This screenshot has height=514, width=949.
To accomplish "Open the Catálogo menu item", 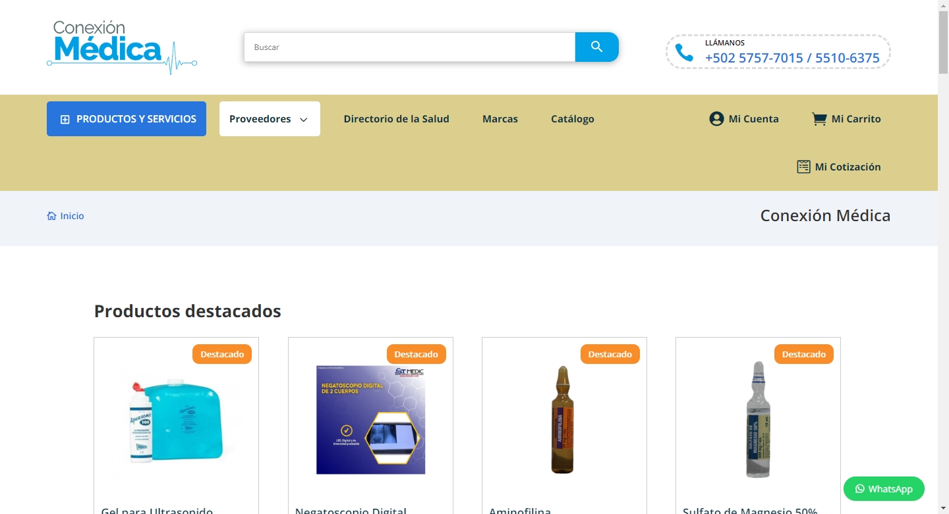I will coord(573,119).
